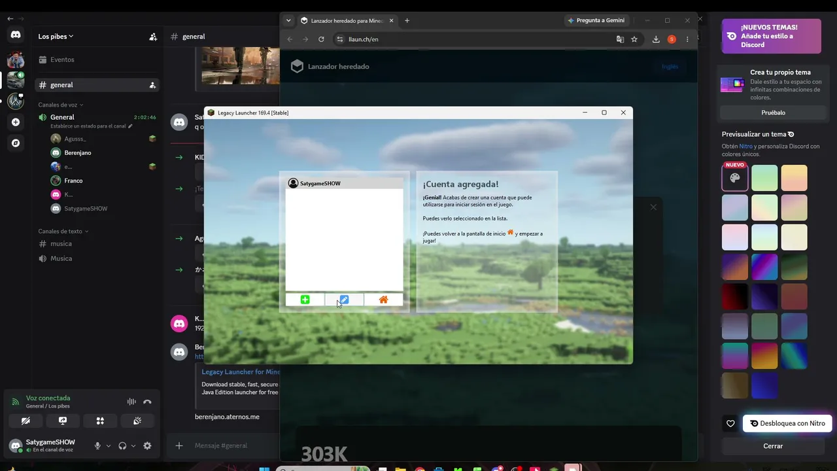Select user Franco in the voice channel
The image size is (837, 471).
pyautogui.click(x=105, y=181)
